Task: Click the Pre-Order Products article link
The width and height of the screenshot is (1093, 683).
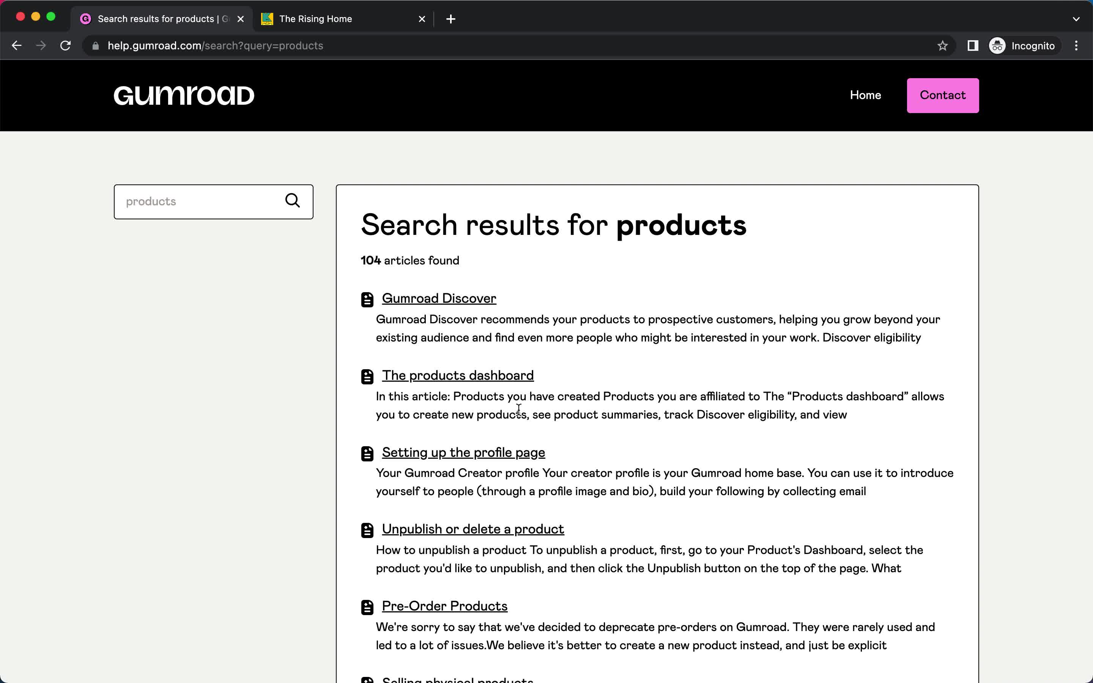Action: pyautogui.click(x=444, y=605)
